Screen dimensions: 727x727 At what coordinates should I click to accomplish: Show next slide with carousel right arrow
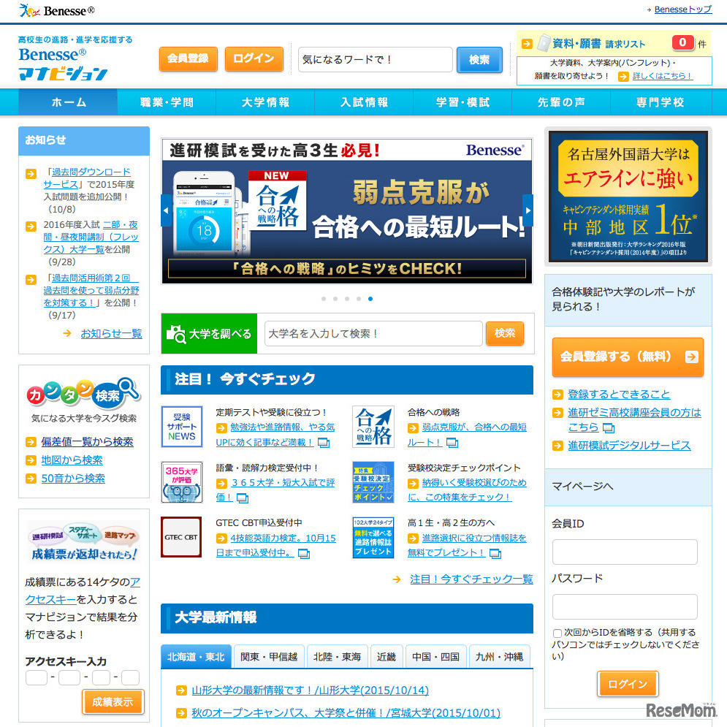528,210
